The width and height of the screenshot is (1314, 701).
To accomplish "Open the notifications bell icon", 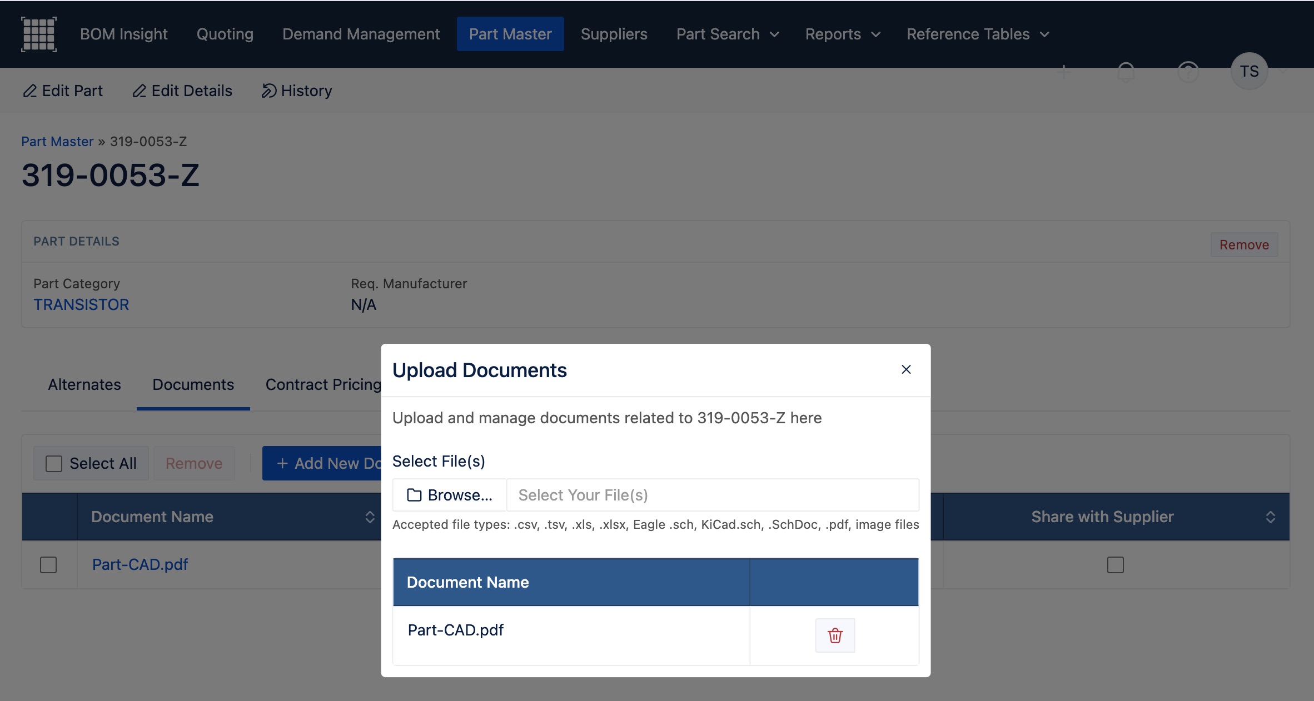I will click(x=1126, y=72).
